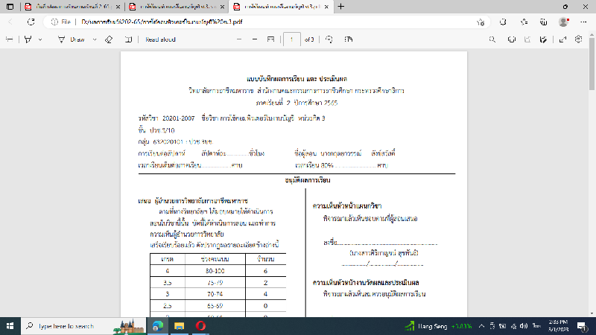Add this page to favorites
The width and height of the screenshot is (596, 335).
481,22
